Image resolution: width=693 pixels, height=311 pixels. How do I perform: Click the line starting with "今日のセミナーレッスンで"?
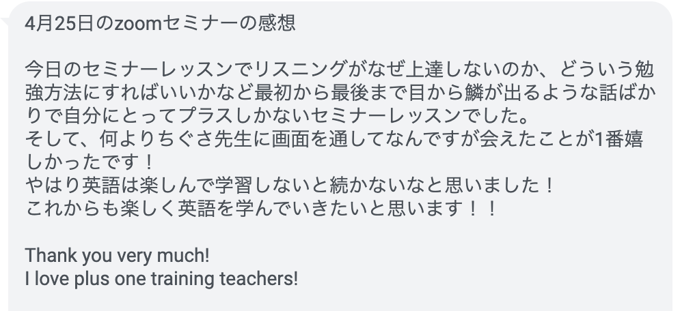(340, 70)
